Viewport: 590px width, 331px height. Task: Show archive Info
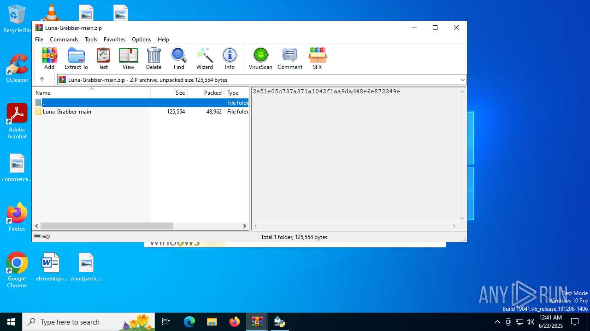tap(230, 58)
